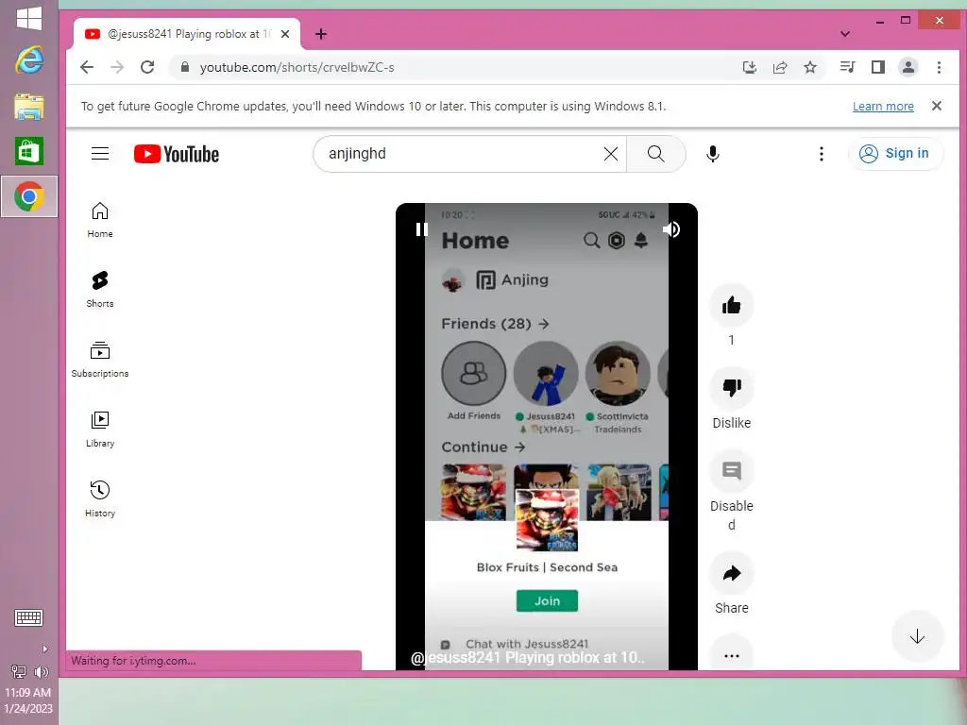
Task: Open a new Chrome tab
Action: click(x=321, y=34)
